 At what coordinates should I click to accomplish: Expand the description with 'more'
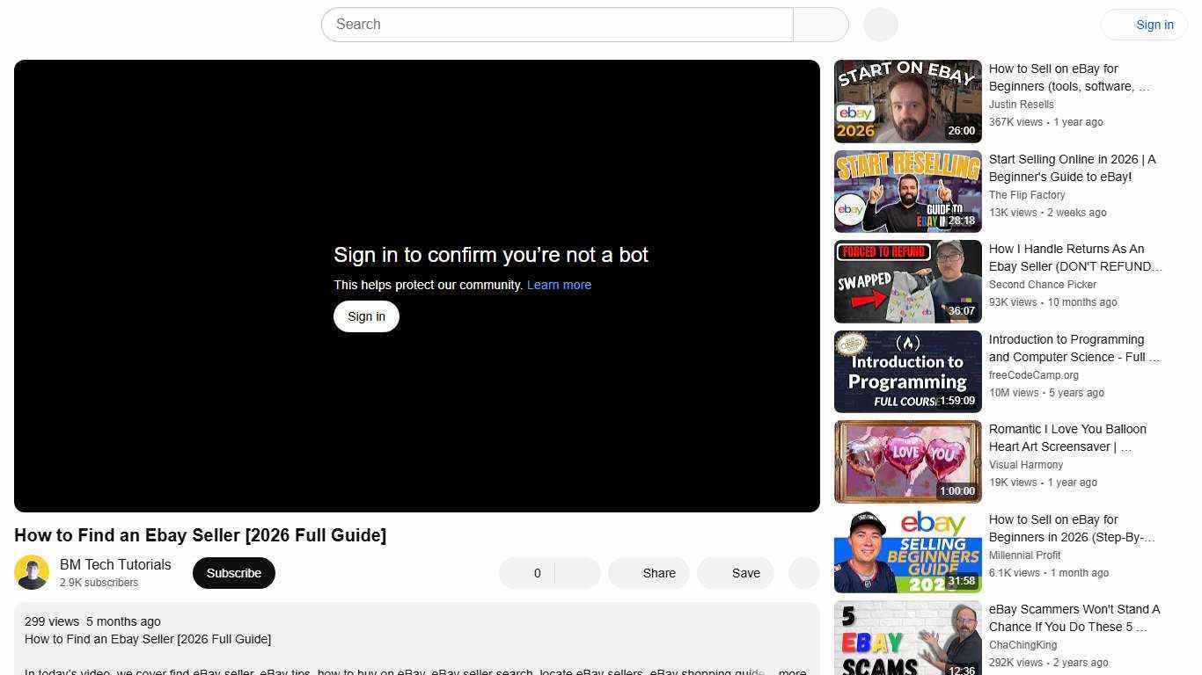[791, 671]
